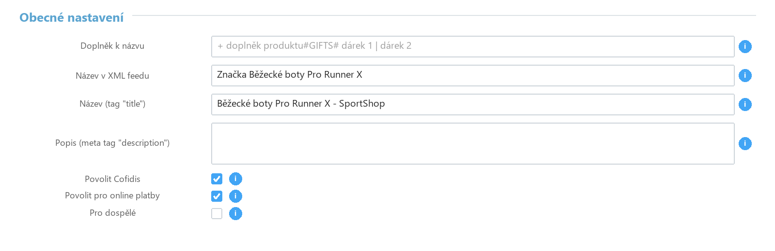Click info icon beside Pro dospělé checkbox
The width and height of the screenshot is (775, 251).
coord(235,213)
